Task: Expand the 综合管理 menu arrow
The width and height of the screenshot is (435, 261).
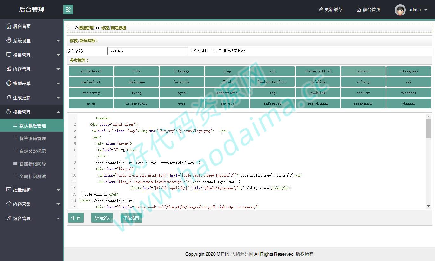Action: [x=58, y=218]
